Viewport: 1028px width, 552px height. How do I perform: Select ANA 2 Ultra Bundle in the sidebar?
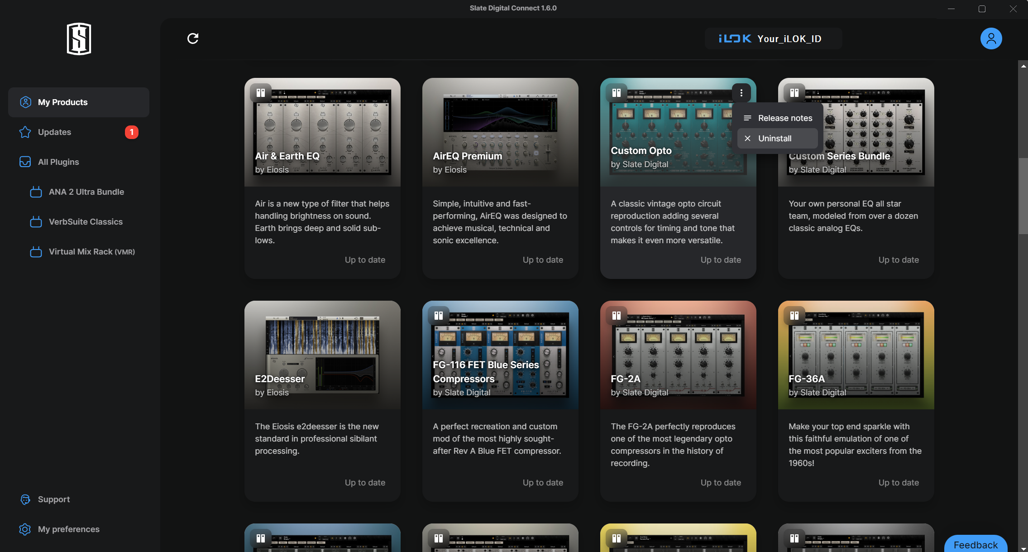(x=86, y=192)
